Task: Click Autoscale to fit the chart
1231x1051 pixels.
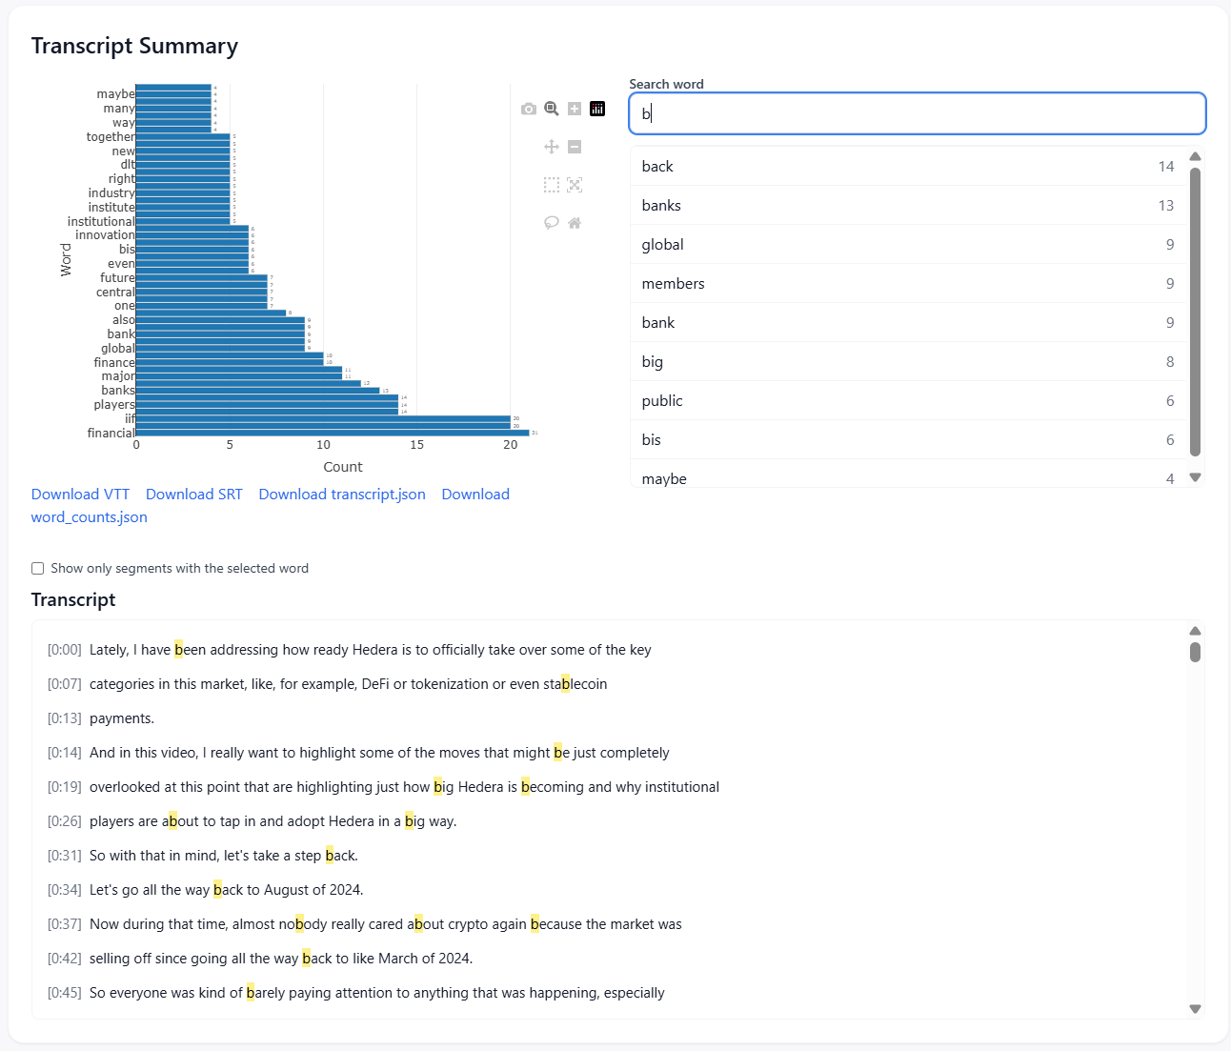Action: pos(575,185)
